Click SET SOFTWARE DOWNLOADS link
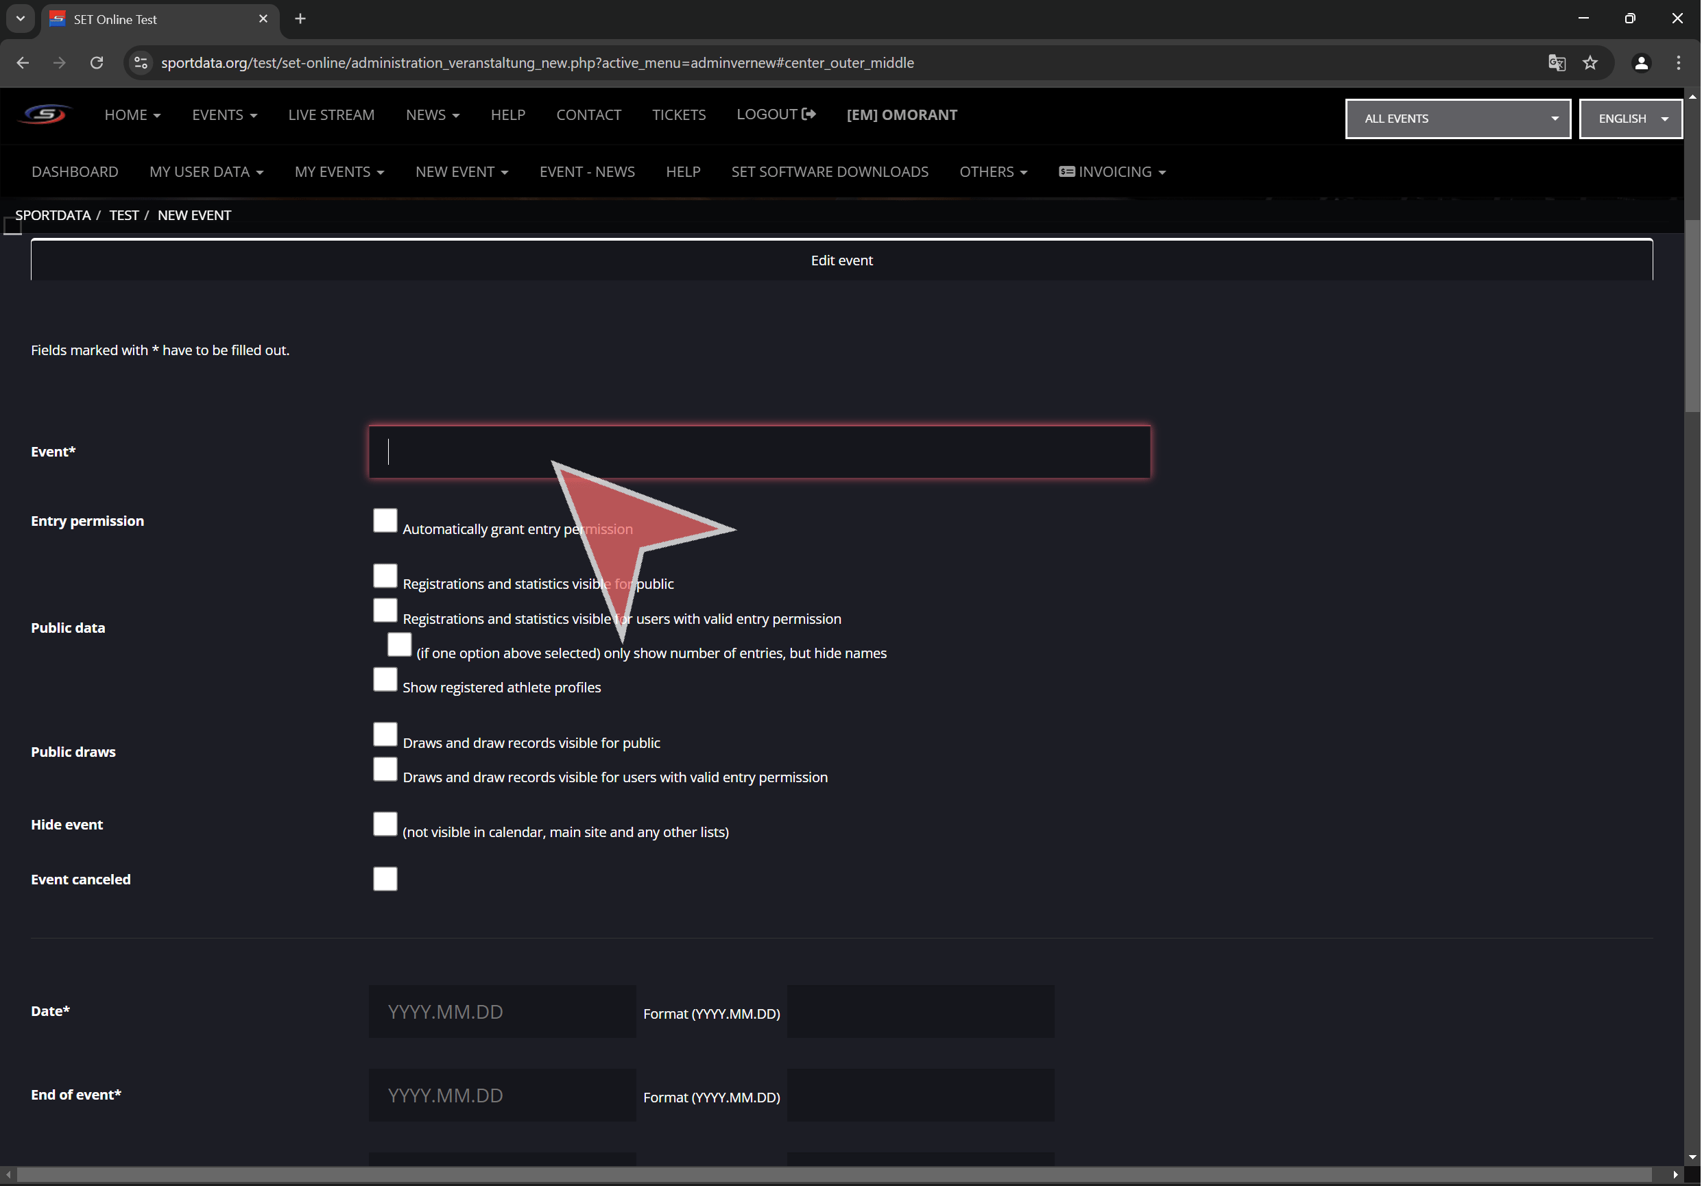The width and height of the screenshot is (1702, 1186). pyautogui.click(x=830, y=172)
